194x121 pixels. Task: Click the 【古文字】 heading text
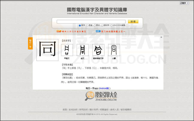(x=66, y=41)
